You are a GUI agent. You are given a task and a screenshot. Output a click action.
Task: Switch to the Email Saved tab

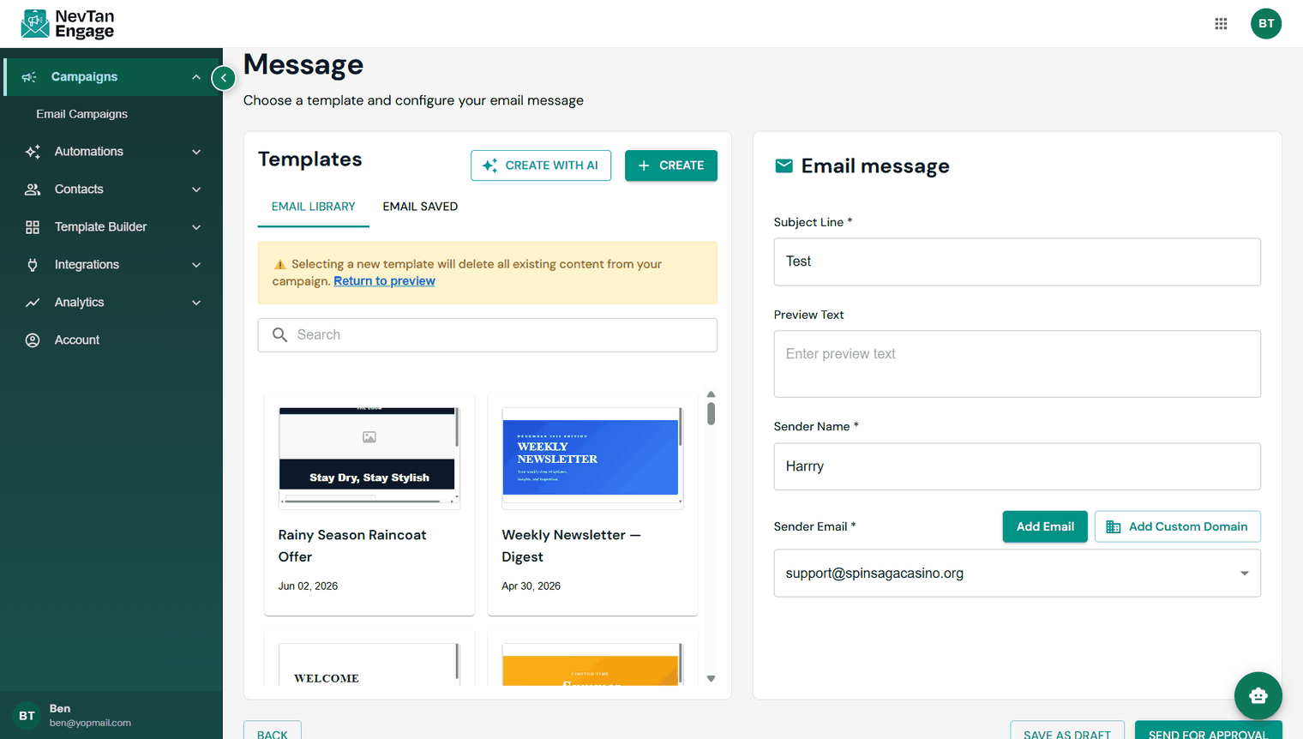click(x=420, y=207)
